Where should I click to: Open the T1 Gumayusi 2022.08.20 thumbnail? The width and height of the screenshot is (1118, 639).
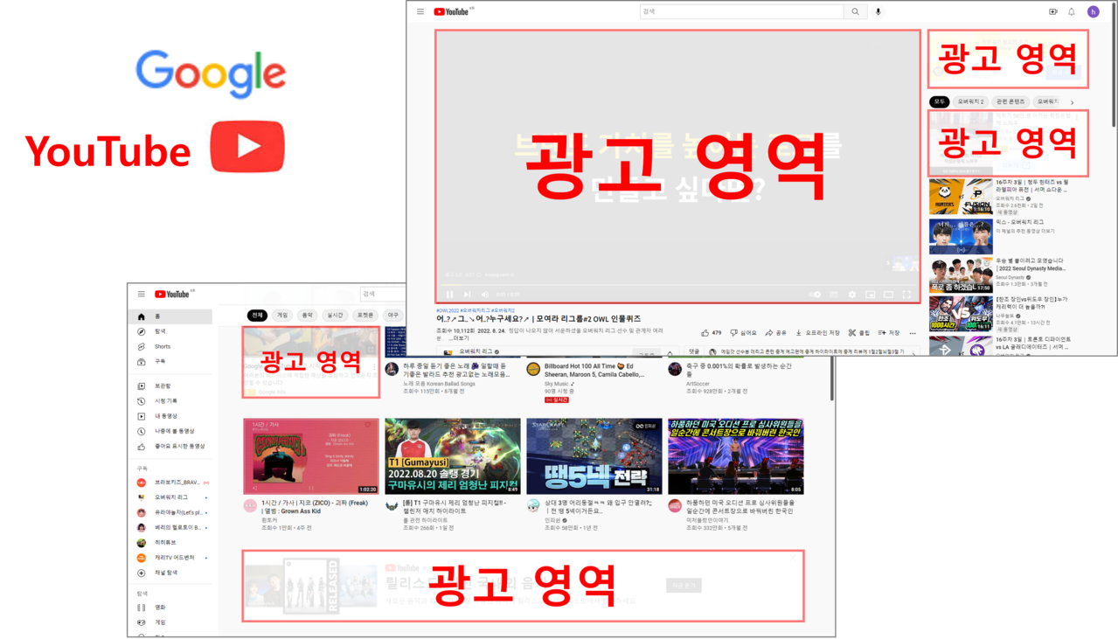click(x=453, y=456)
